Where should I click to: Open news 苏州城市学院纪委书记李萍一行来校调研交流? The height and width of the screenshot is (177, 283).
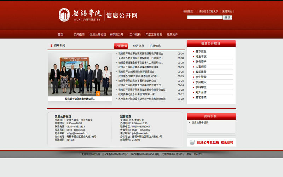point(142,99)
